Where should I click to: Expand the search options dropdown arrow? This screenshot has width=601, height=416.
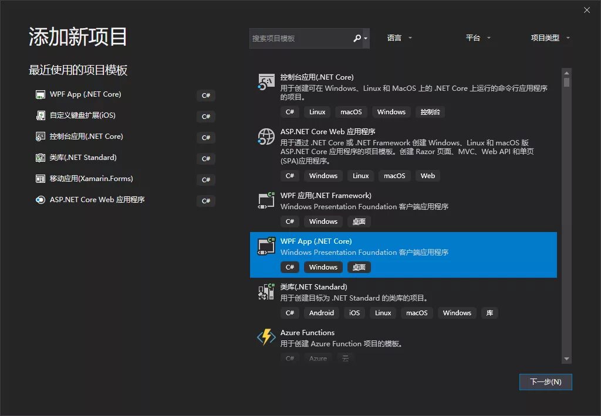pos(366,38)
